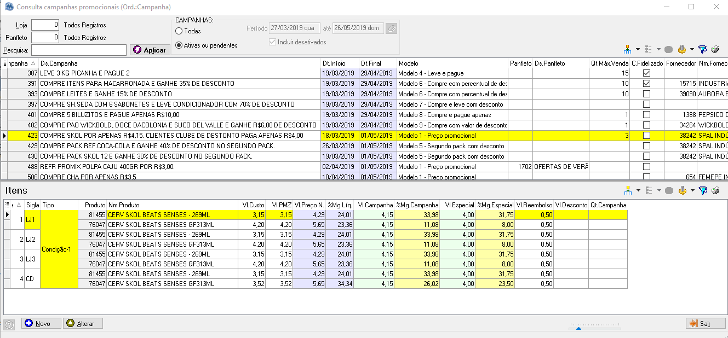728x338 pixels.
Task: Click the grouping hierarchy icon above campaigns grid
Action: coord(628,50)
